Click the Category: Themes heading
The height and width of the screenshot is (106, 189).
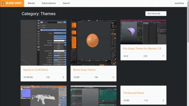click(x=39, y=14)
